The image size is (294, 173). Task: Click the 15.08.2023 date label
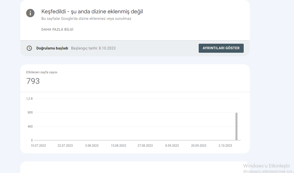pyautogui.click(x=118, y=145)
